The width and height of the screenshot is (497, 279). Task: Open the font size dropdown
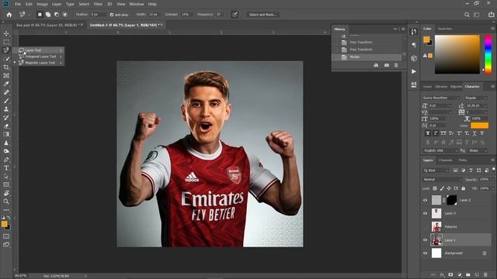point(450,105)
